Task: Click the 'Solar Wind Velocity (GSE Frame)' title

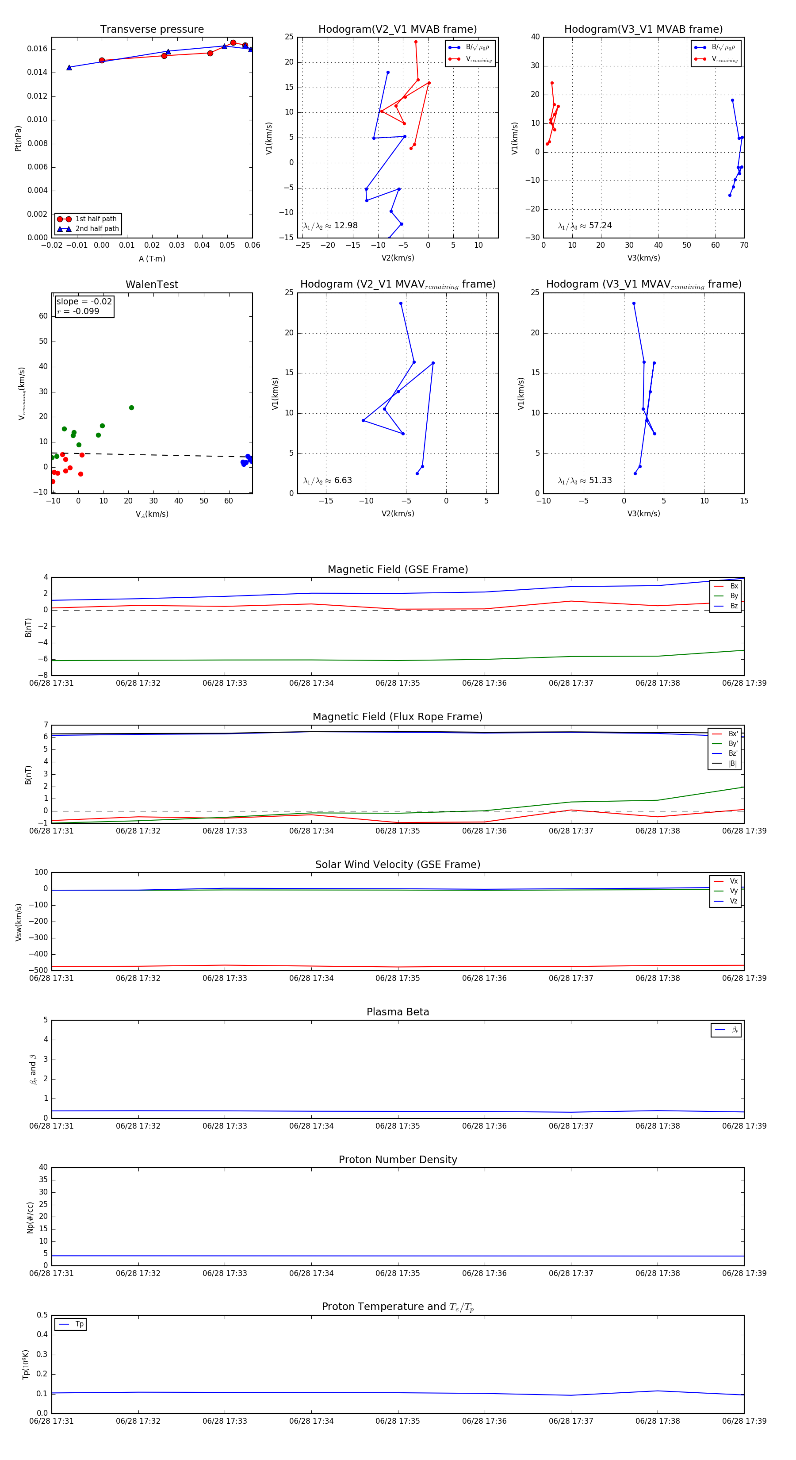Action: pyautogui.click(x=398, y=864)
